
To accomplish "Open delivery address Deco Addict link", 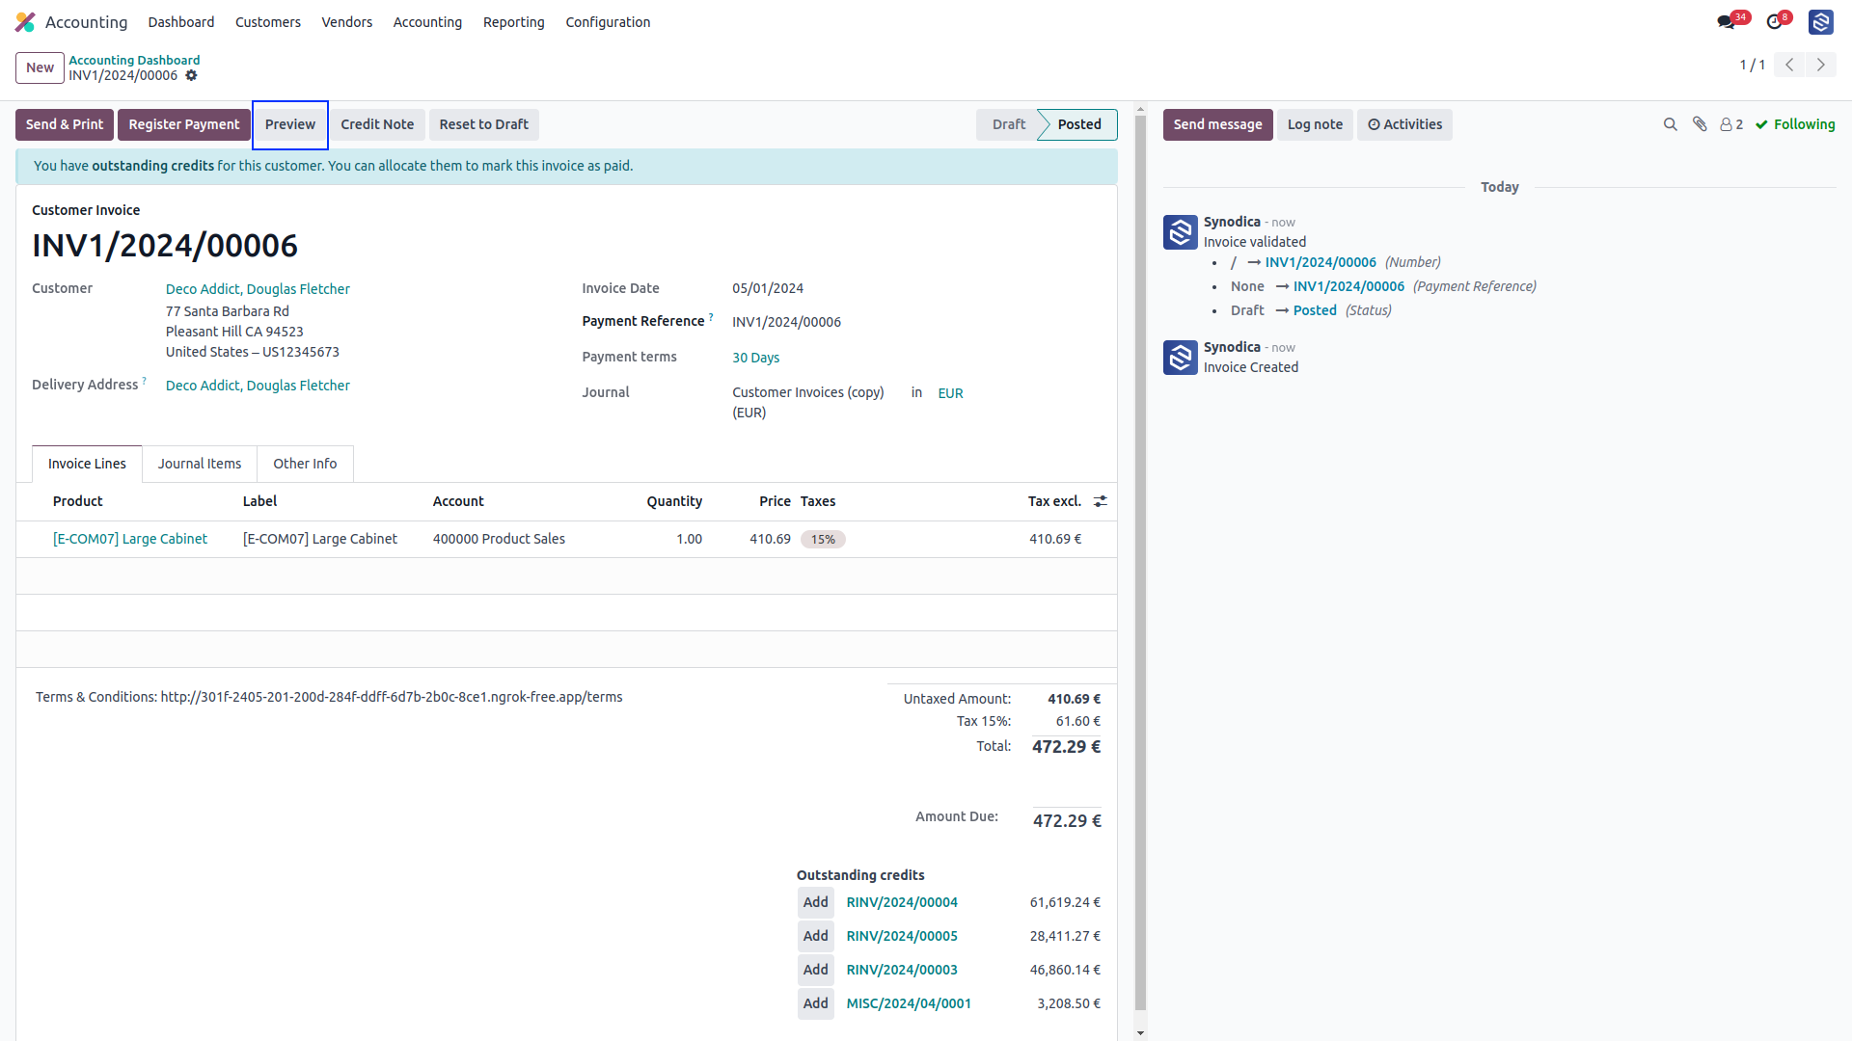I will tap(258, 386).
